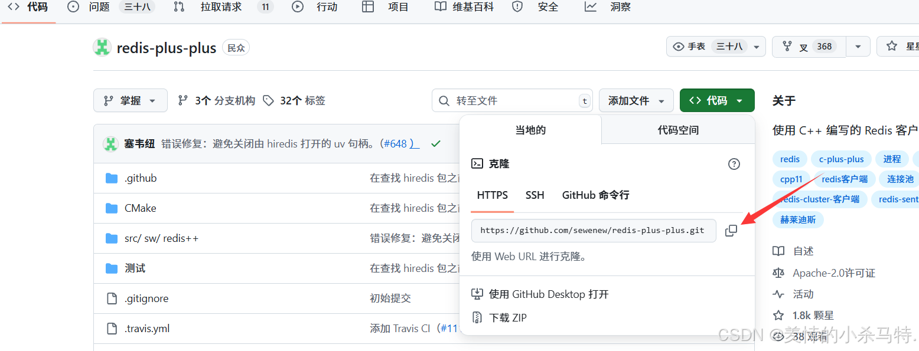
Task: Click the 塞韦纽 committer name
Action: [139, 143]
